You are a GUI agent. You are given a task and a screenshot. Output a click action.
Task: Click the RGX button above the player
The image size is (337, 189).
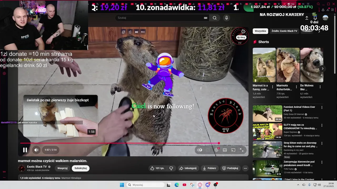143,32
